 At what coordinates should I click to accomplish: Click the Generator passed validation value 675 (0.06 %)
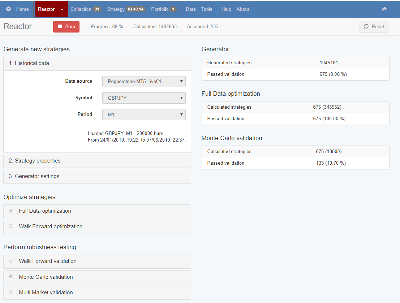pos(333,74)
